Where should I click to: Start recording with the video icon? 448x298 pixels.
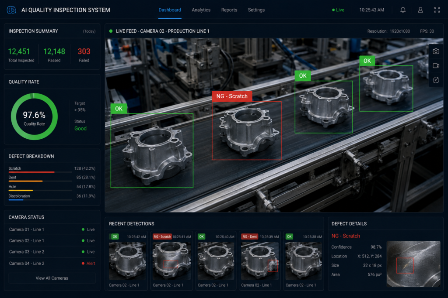coord(436,66)
